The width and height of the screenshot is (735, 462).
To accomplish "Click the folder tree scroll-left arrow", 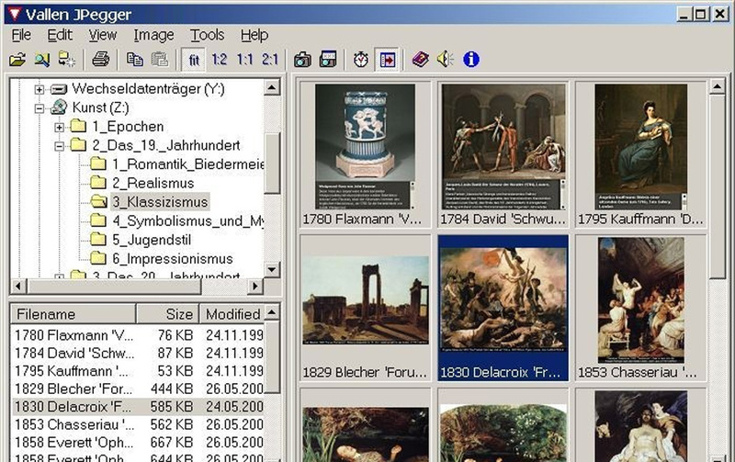I will (18, 286).
